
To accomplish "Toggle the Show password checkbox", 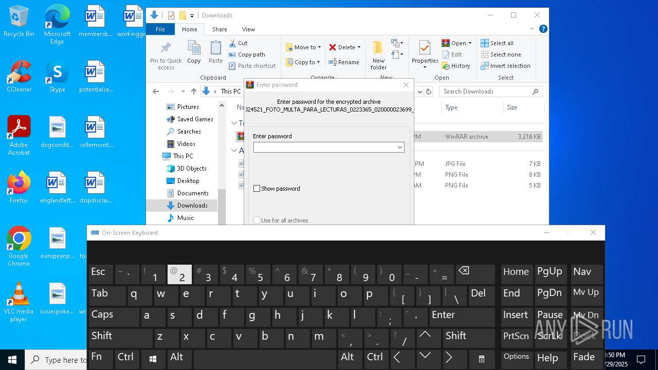I will (257, 189).
